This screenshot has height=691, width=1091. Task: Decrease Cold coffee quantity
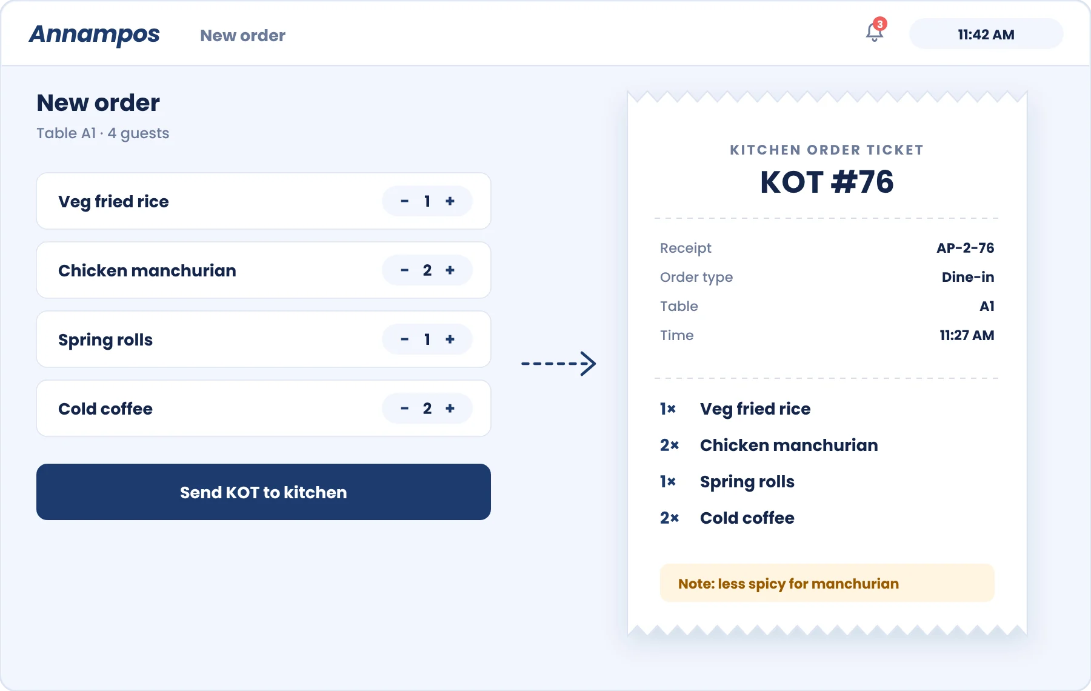pyautogui.click(x=404, y=409)
